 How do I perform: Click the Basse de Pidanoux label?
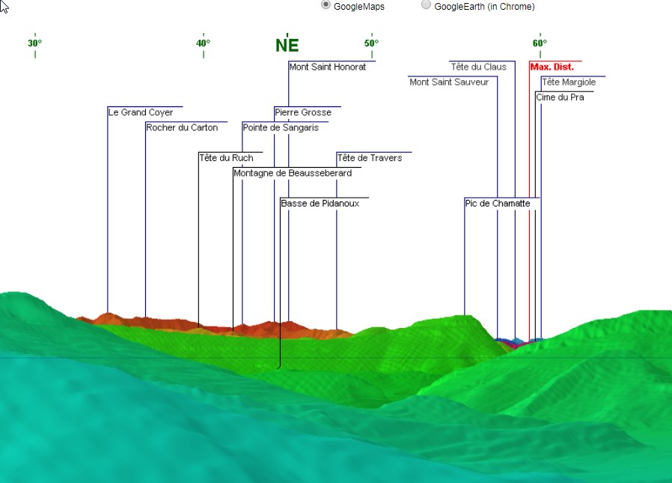tap(320, 204)
